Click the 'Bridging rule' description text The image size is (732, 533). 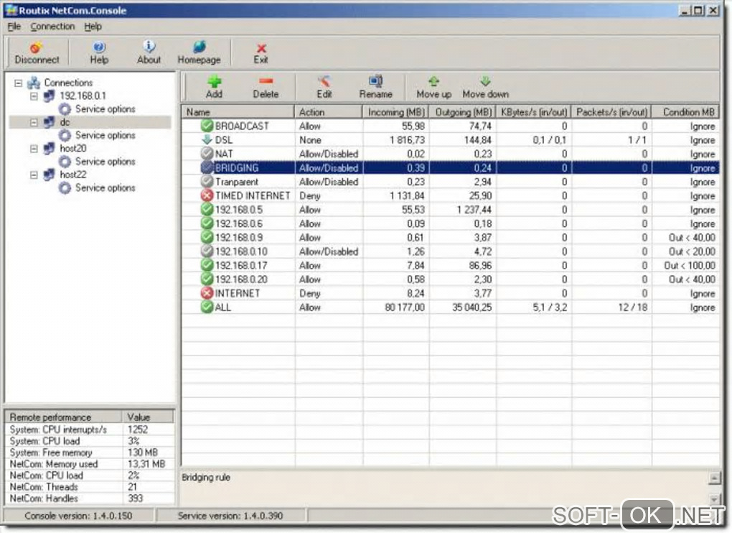(206, 478)
